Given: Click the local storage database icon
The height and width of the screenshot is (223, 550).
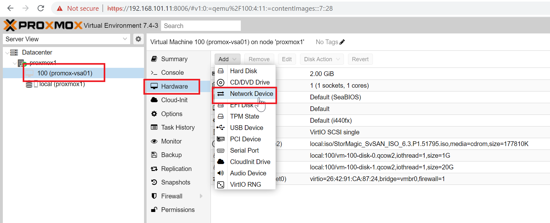Looking at the screenshot, I should click(29, 84).
